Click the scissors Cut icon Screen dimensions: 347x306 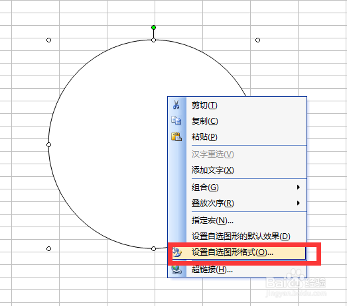tap(176, 105)
